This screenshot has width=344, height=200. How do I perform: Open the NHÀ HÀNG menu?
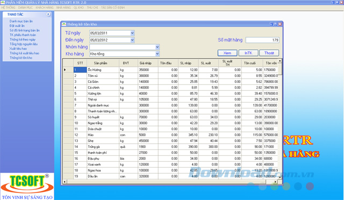63,8
